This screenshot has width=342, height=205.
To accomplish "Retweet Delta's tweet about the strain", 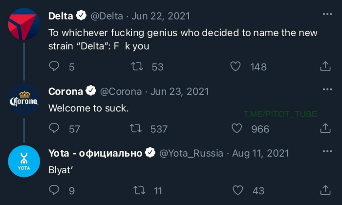I will tap(141, 66).
